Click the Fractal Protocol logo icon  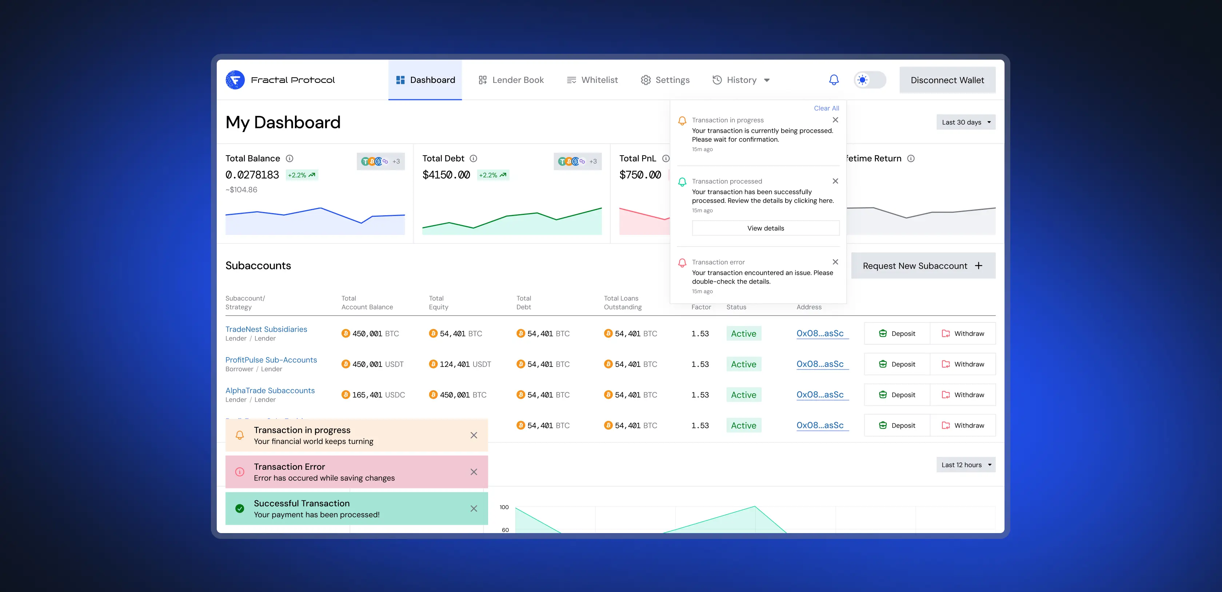(x=235, y=80)
